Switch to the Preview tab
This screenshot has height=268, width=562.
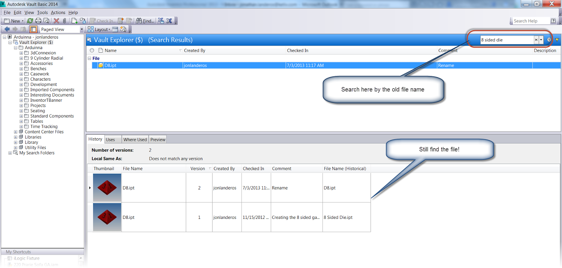point(158,139)
